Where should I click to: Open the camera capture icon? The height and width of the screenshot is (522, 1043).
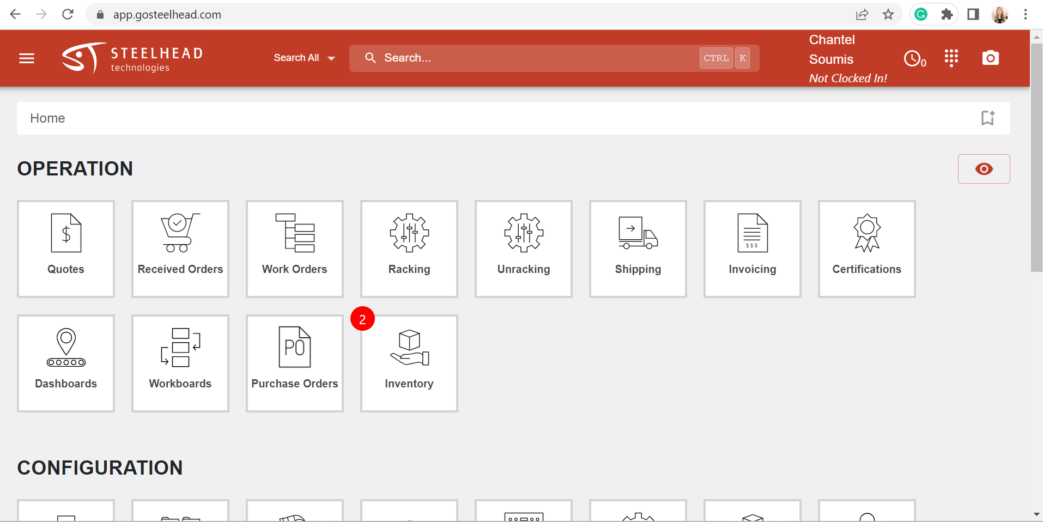click(x=991, y=58)
